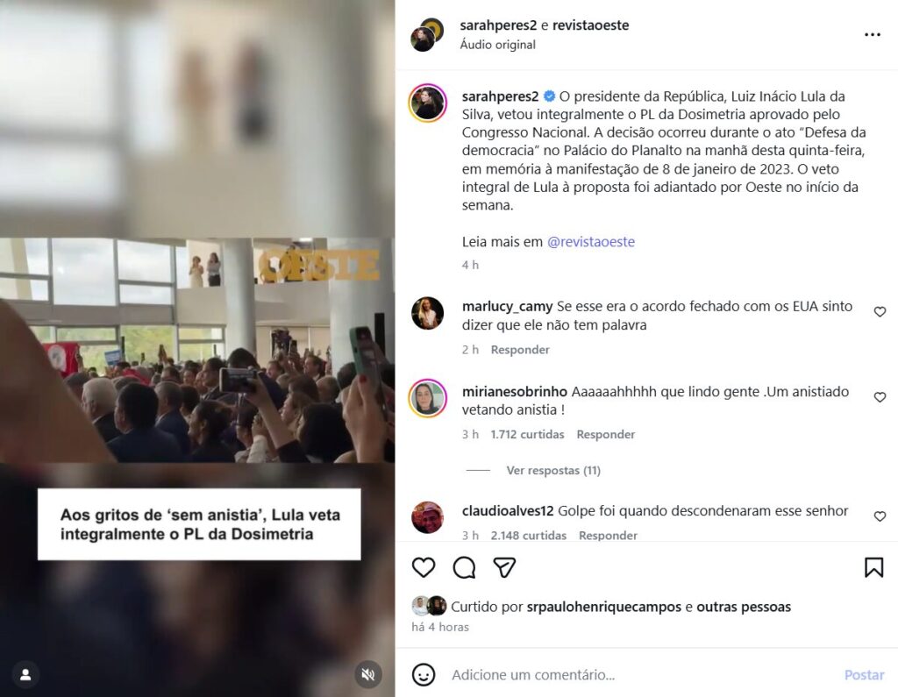The height and width of the screenshot is (697, 898).
Task: Expand Ver respostas (11) replies
Action: click(553, 470)
